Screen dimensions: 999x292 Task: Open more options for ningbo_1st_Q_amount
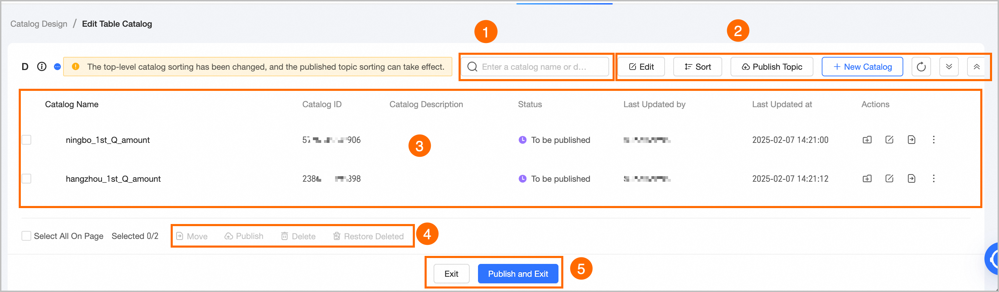(934, 140)
